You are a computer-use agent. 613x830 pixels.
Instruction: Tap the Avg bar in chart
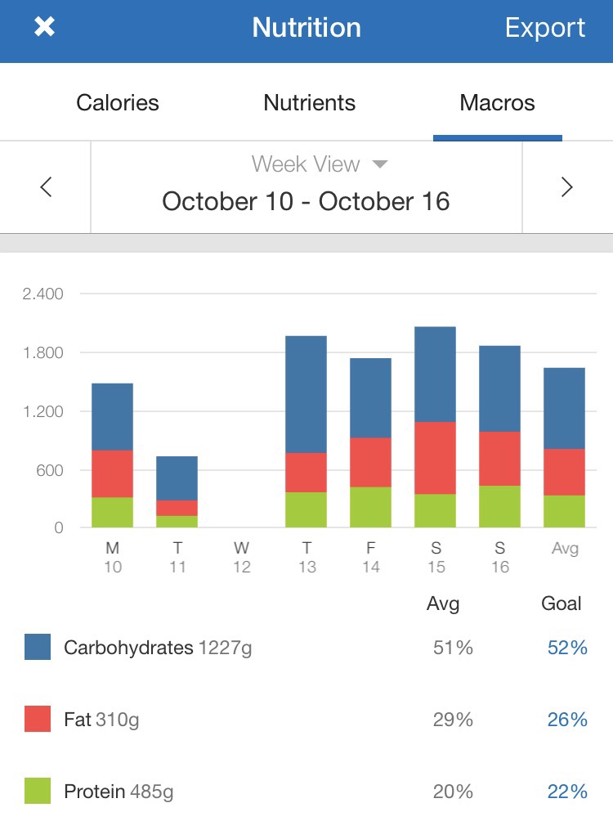click(x=565, y=447)
